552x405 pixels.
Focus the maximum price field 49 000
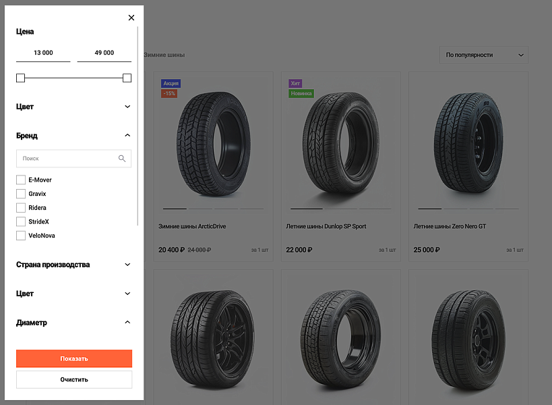[x=104, y=53]
